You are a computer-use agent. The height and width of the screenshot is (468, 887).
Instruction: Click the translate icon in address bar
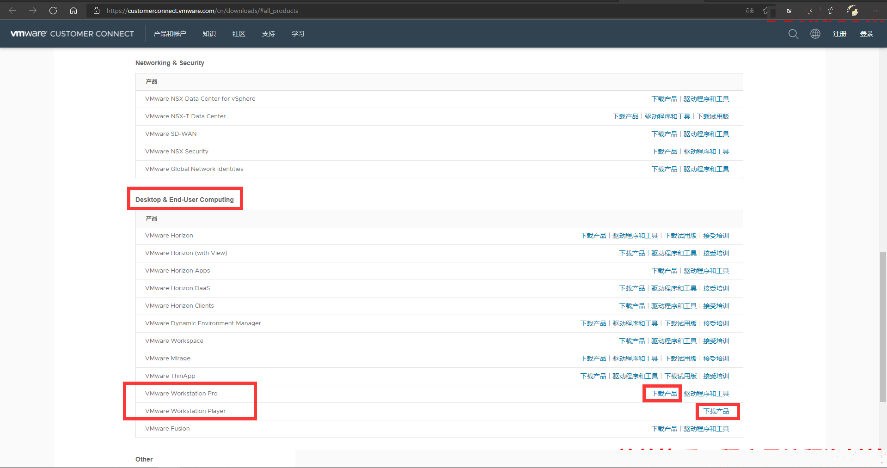click(750, 10)
